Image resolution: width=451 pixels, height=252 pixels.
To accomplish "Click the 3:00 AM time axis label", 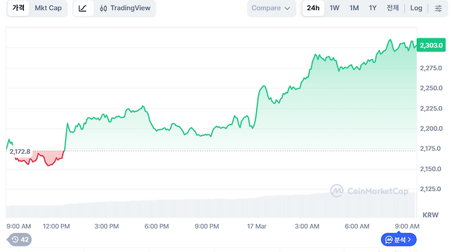I will coord(307,227).
